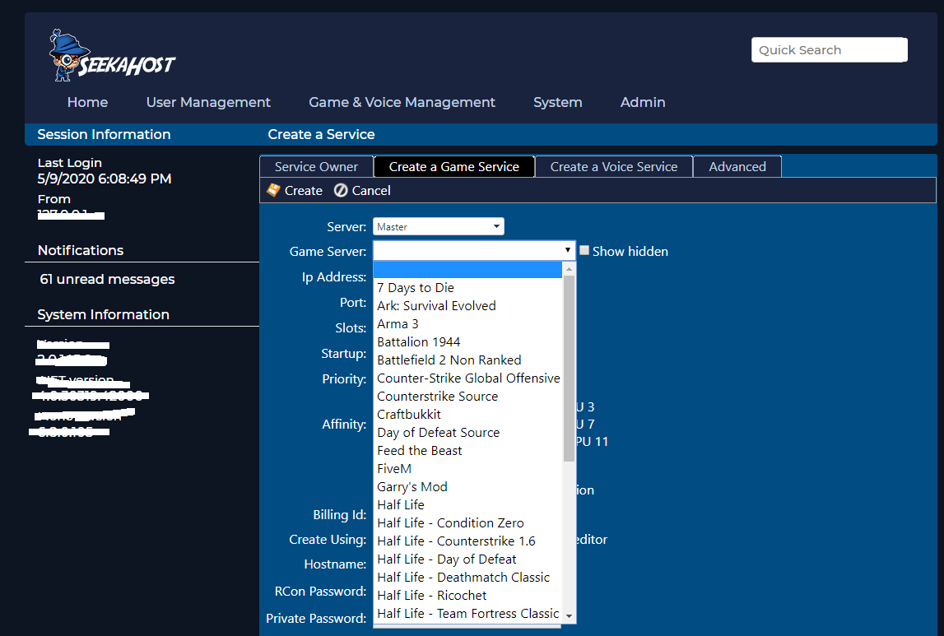944x636 pixels.
Task: Enable the Show hidden checkbox
Action: click(584, 250)
